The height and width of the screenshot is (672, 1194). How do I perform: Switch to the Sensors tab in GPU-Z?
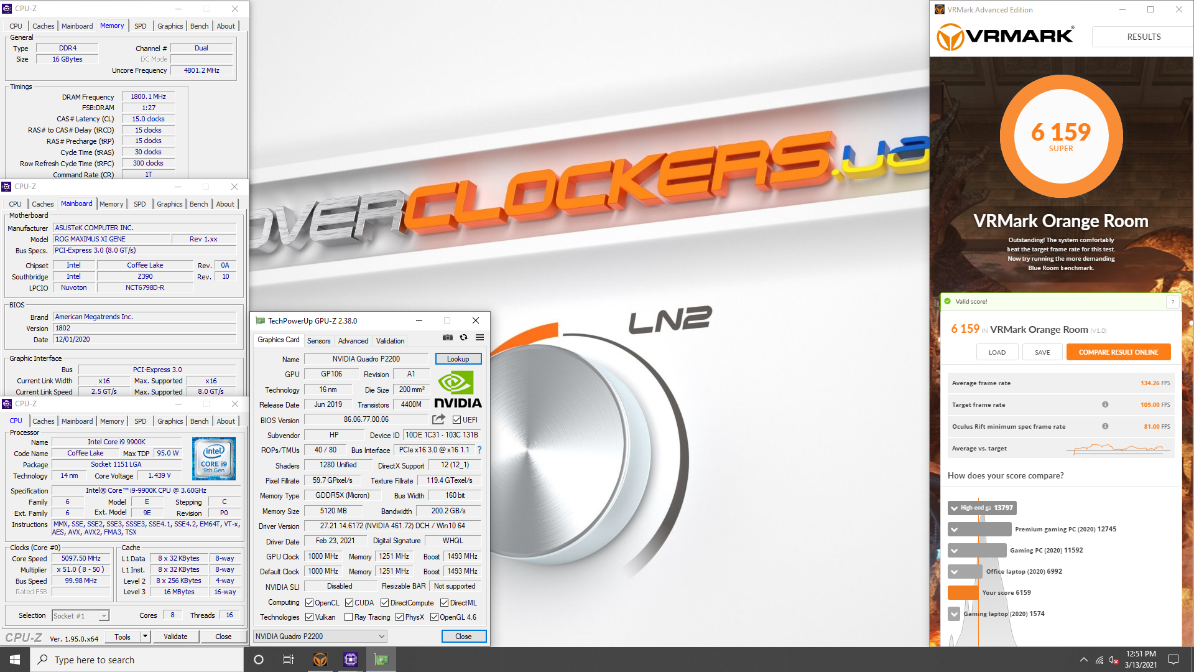(318, 340)
